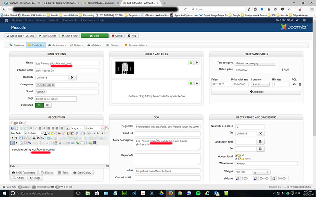Open the Joomla Content menu
Image resolution: width=316 pixels, height=197 pixels.
click(x=53, y=20)
